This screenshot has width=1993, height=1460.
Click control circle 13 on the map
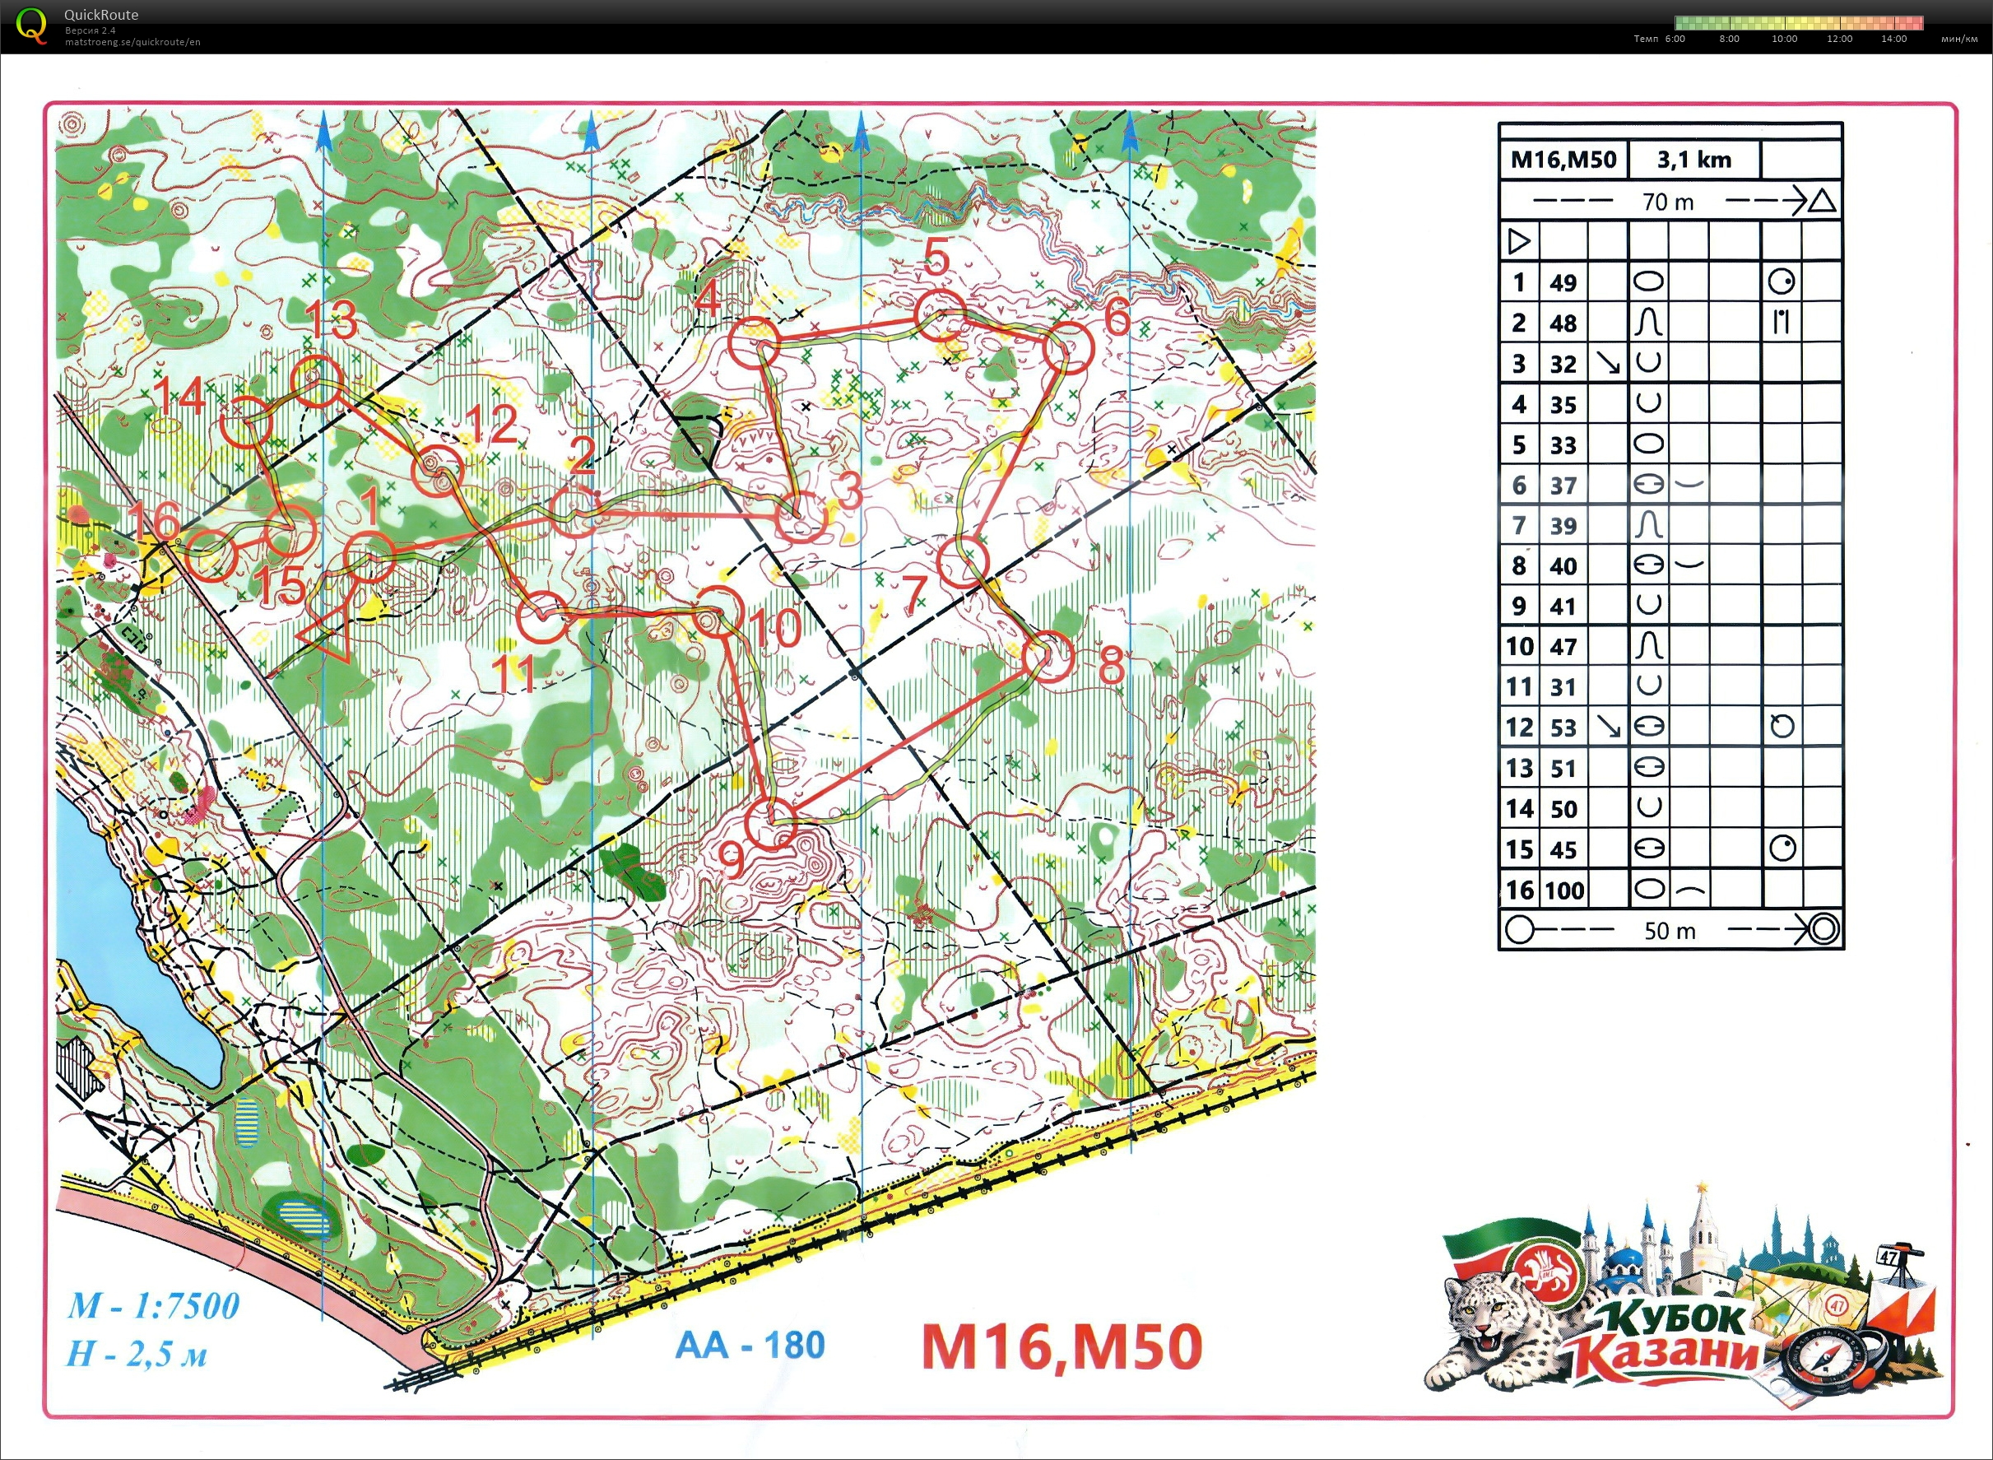(316, 381)
